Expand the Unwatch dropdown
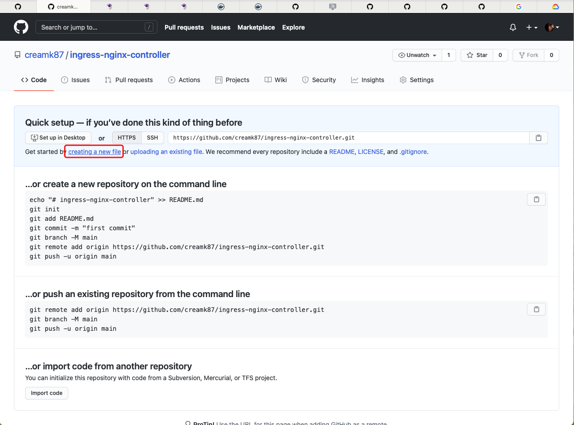 tap(417, 55)
